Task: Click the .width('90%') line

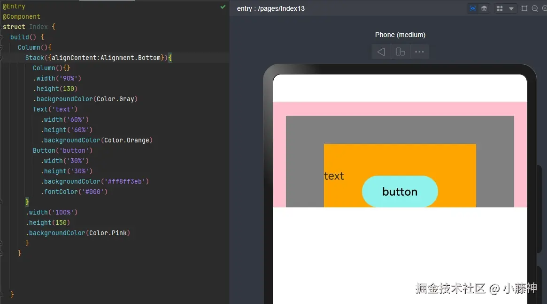Action: tap(57, 78)
